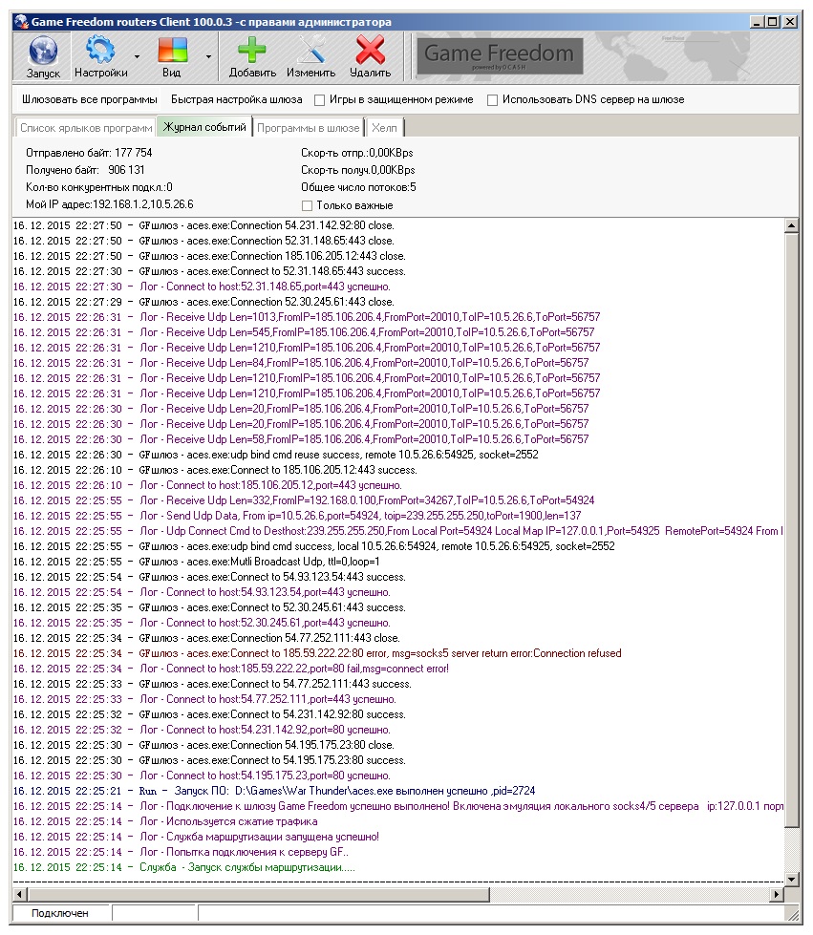This screenshot has height=935, width=813.
Task: Click Быстрая настройка шлюза button
Action: pyautogui.click(x=237, y=99)
